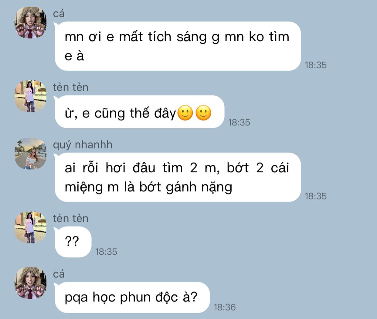The width and height of the screenshot is (377, 319).
Task: Click the sender name 'cá' on the top message
Action: coord(59,14)
